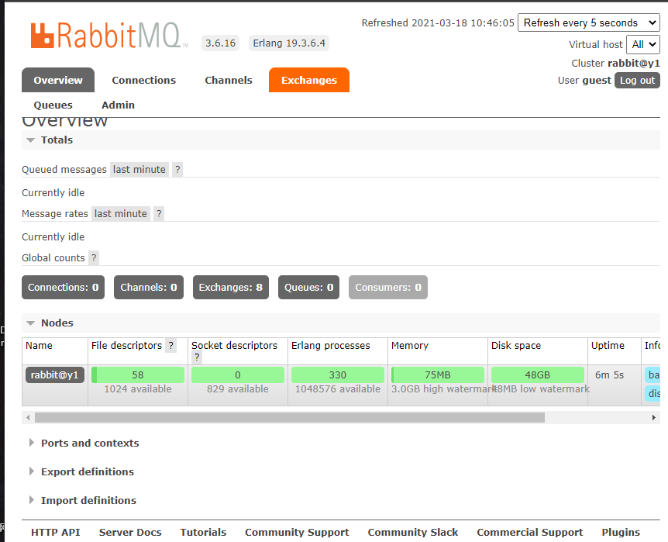Click the 1048576 available text
This screenshot has width=668, height=542.
tap(338, 389)
